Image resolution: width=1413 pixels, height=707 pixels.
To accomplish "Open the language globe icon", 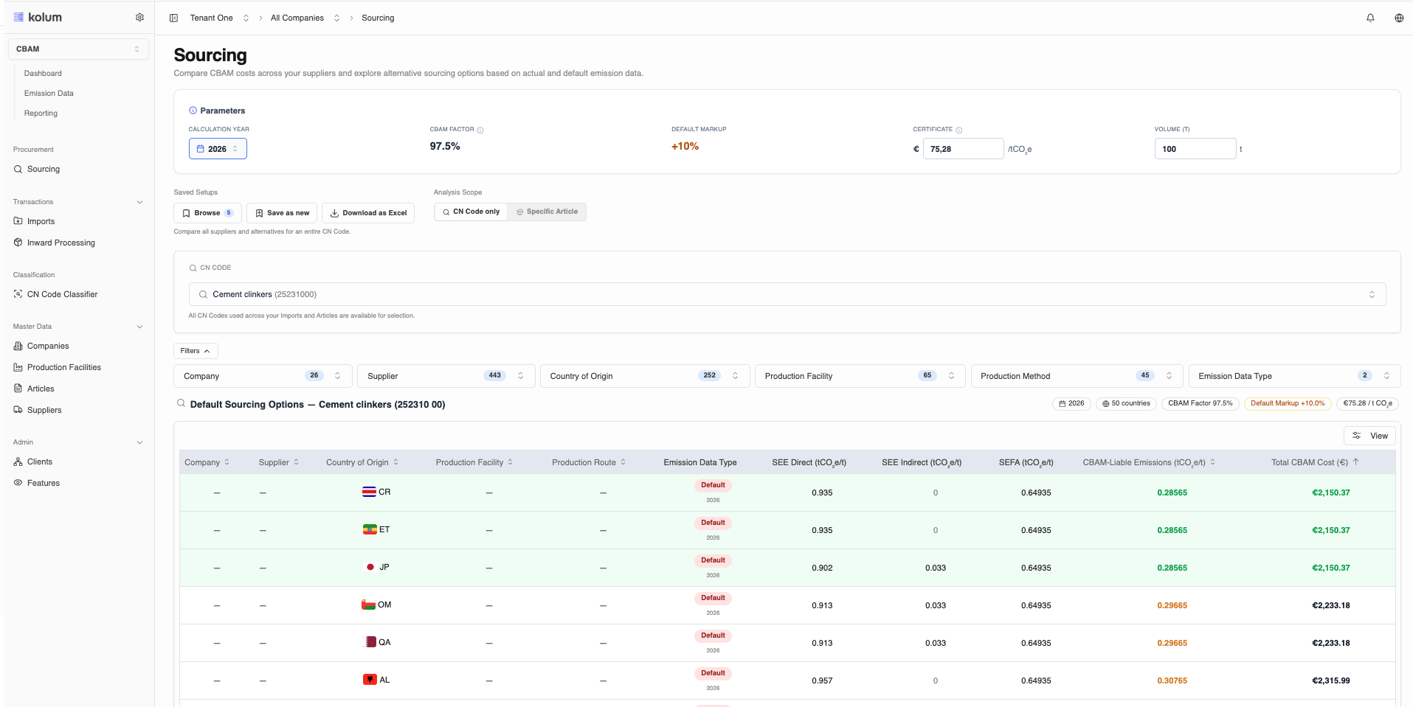I will [1399, 18].
